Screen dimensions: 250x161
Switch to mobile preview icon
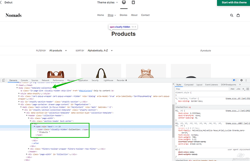pyautogui.click(x=133, y=3)
